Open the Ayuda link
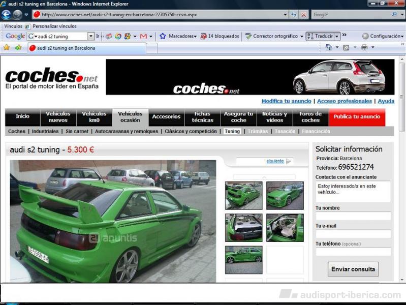 pyautogui.click(x=386, y=101)
